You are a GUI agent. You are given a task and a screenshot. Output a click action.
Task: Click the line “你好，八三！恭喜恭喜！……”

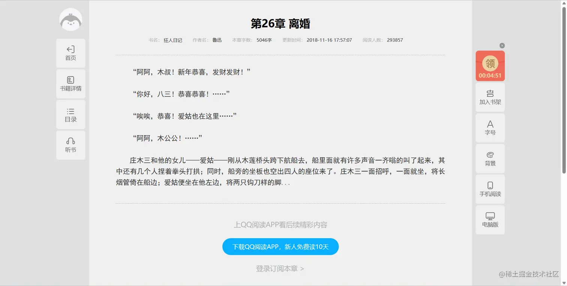[x=181, y=94]
